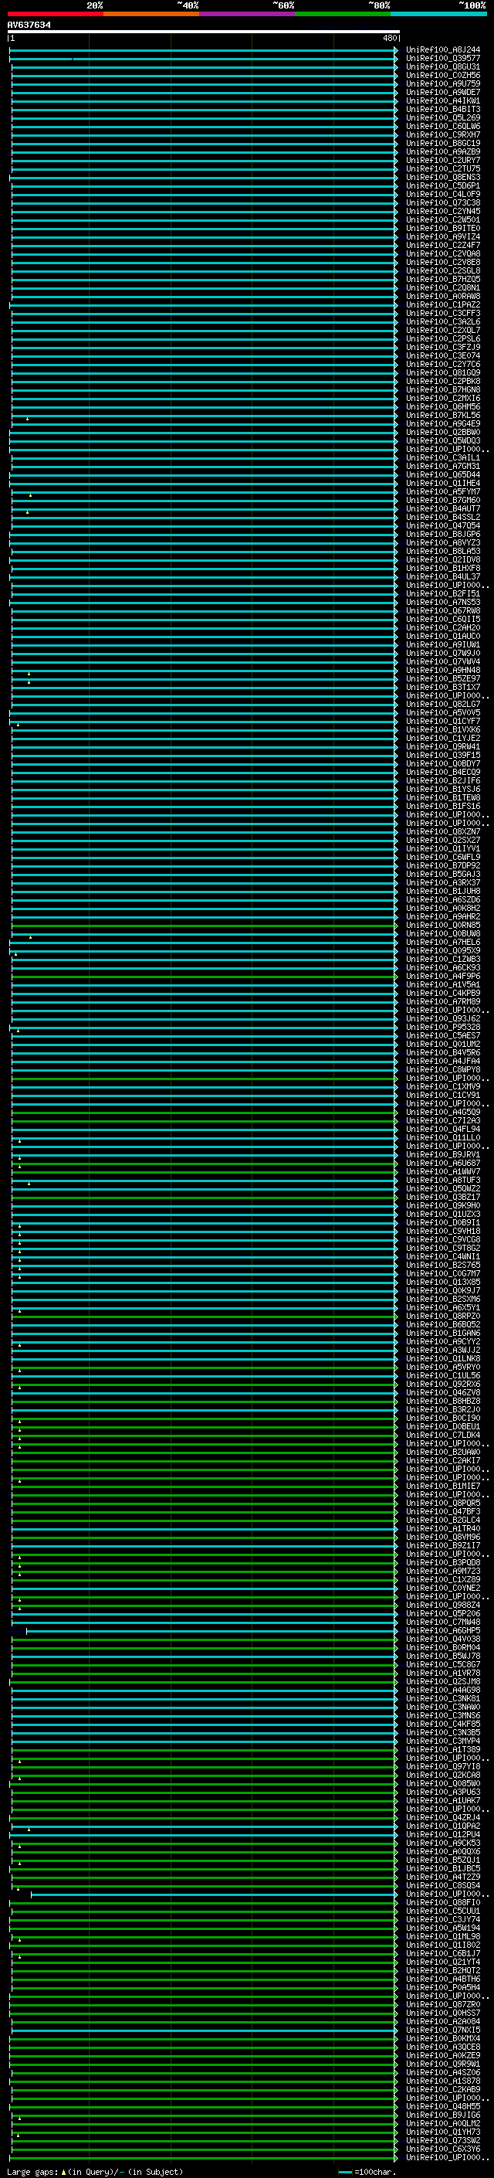This screenshot has width=494, height=2178.
Task: Select the cyan ~100% legend color bar
Action: [x=438, y=14]
